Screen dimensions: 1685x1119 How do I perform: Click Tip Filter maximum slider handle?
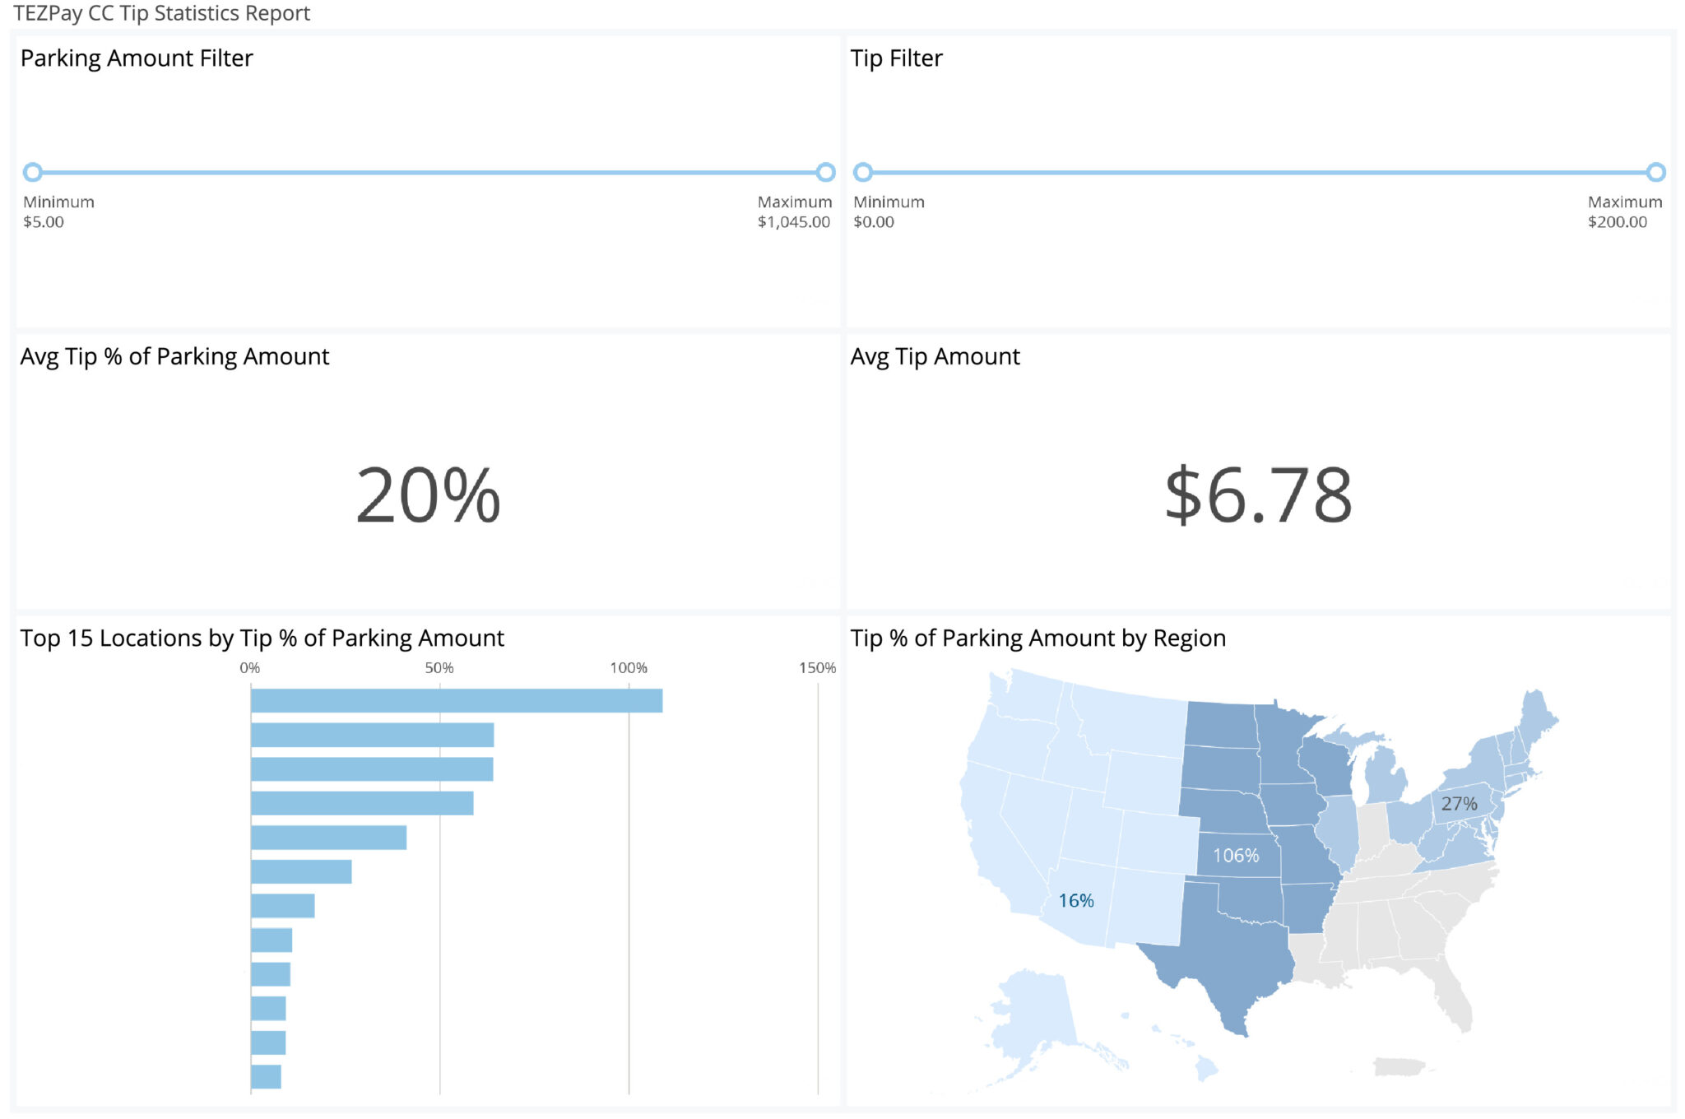tap(1655, 172)
